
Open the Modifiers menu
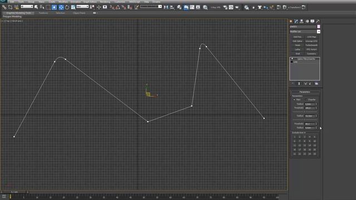(63, 2)
